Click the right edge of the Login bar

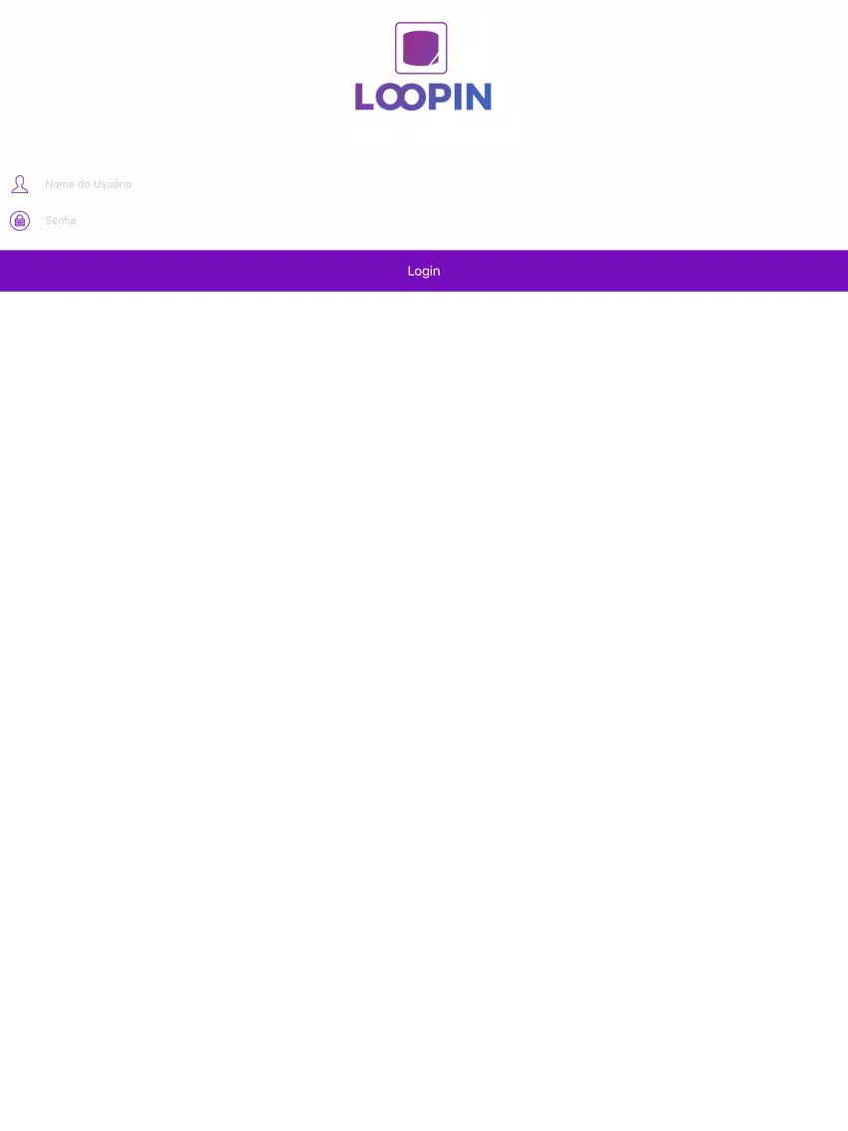pos(834,271)
